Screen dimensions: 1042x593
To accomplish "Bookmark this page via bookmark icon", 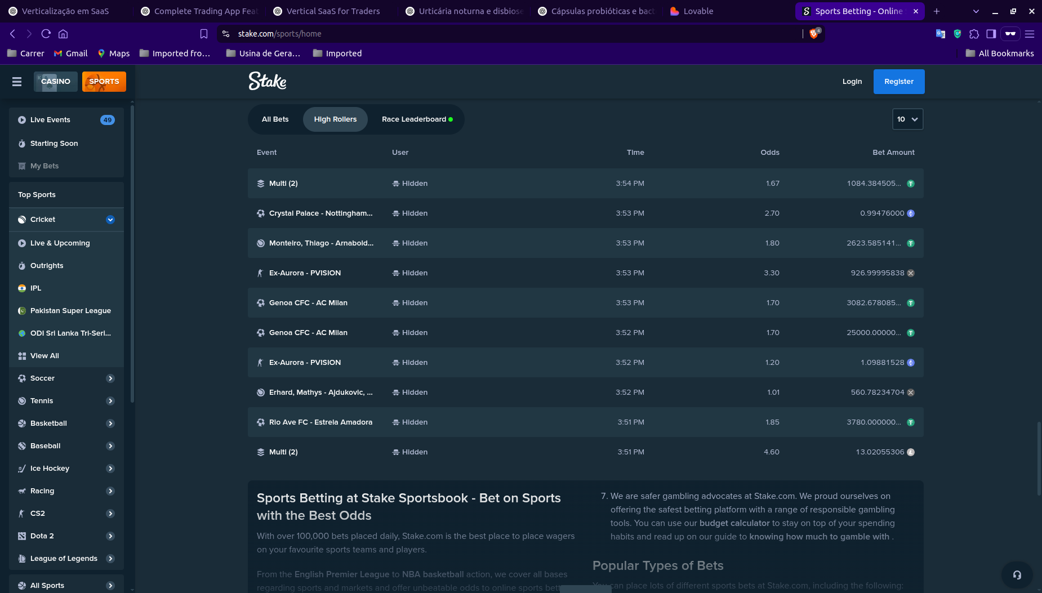I will (204, 34).
